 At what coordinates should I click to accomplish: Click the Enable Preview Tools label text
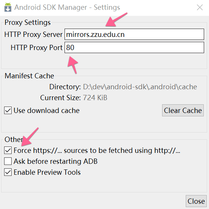pyautogui.click(x=47, y=172)
